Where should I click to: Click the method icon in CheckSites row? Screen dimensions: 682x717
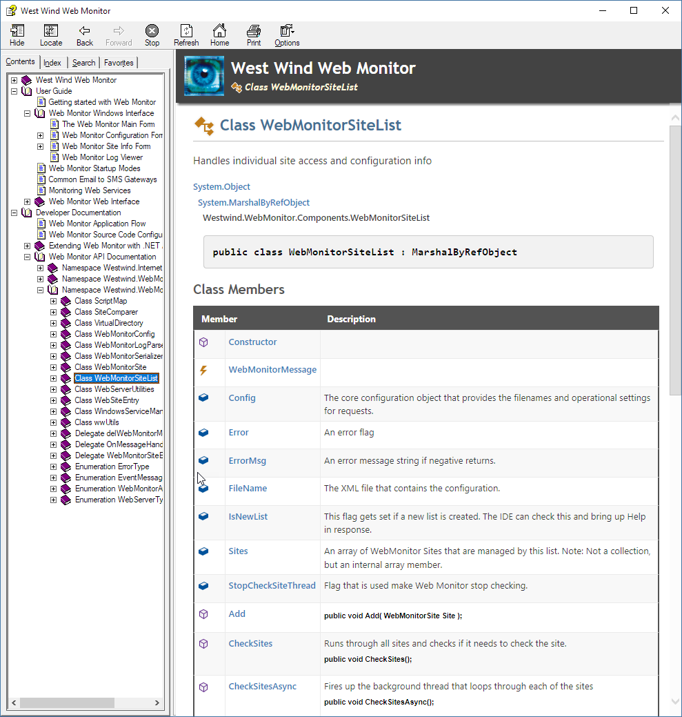[x=203, y=644]
